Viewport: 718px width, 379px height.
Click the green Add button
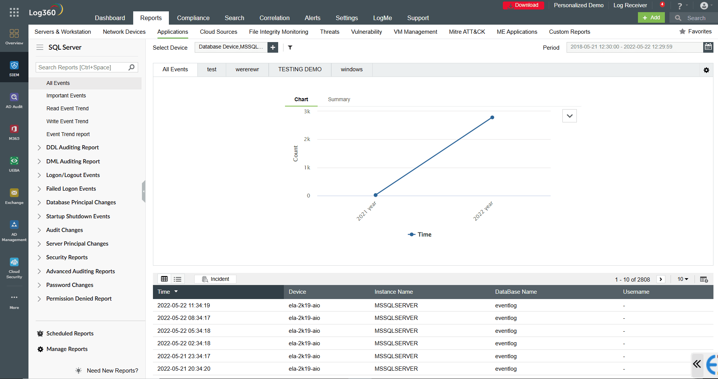[651, 18]
